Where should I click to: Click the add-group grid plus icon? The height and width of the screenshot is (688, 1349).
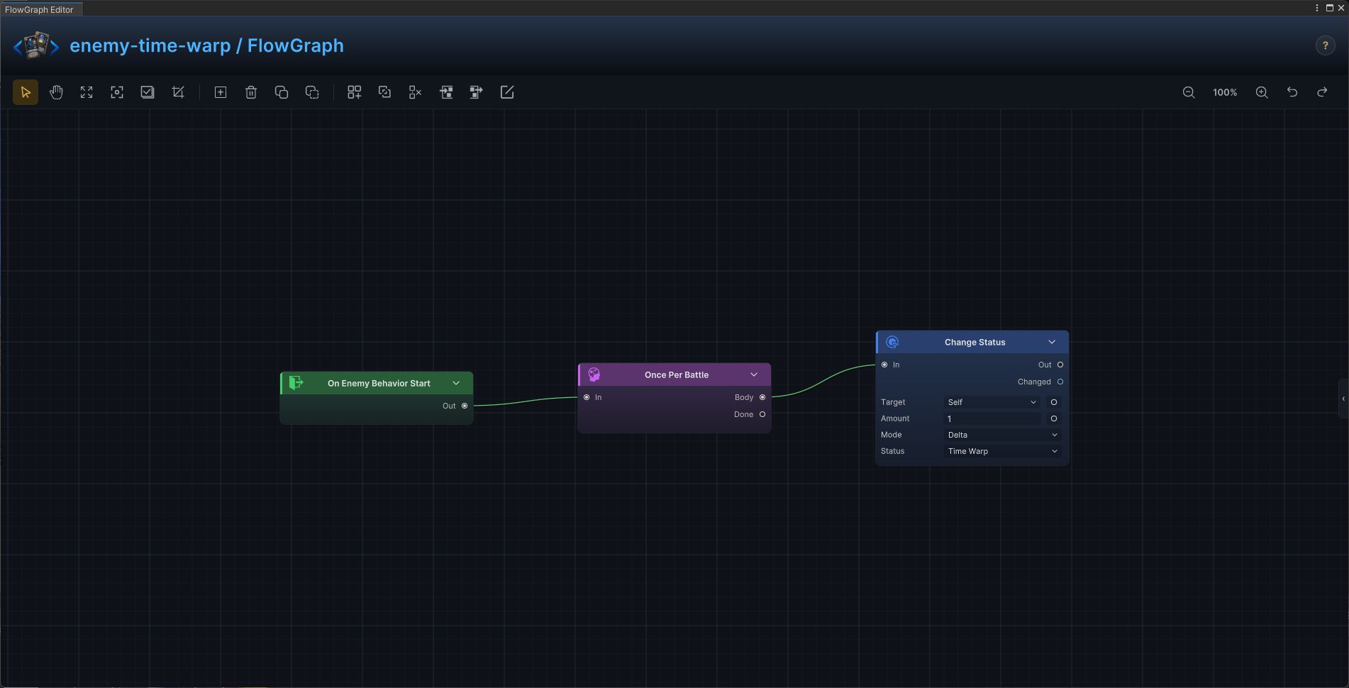(354, 92)
